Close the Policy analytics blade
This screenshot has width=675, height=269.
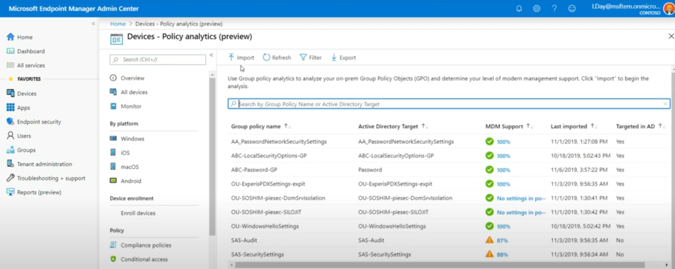click(x=670, y=37)
